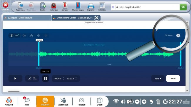Toggle fade in effect

click(29, 79)
